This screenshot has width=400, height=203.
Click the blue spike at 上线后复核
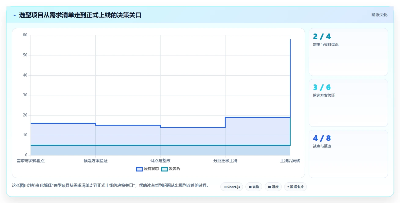(290, 78)
